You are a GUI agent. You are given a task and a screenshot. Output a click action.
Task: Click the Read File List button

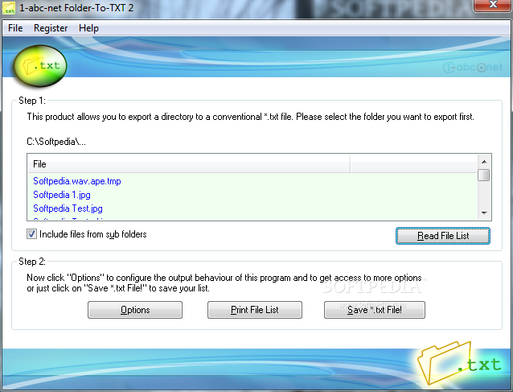click(x=443, y=236)
